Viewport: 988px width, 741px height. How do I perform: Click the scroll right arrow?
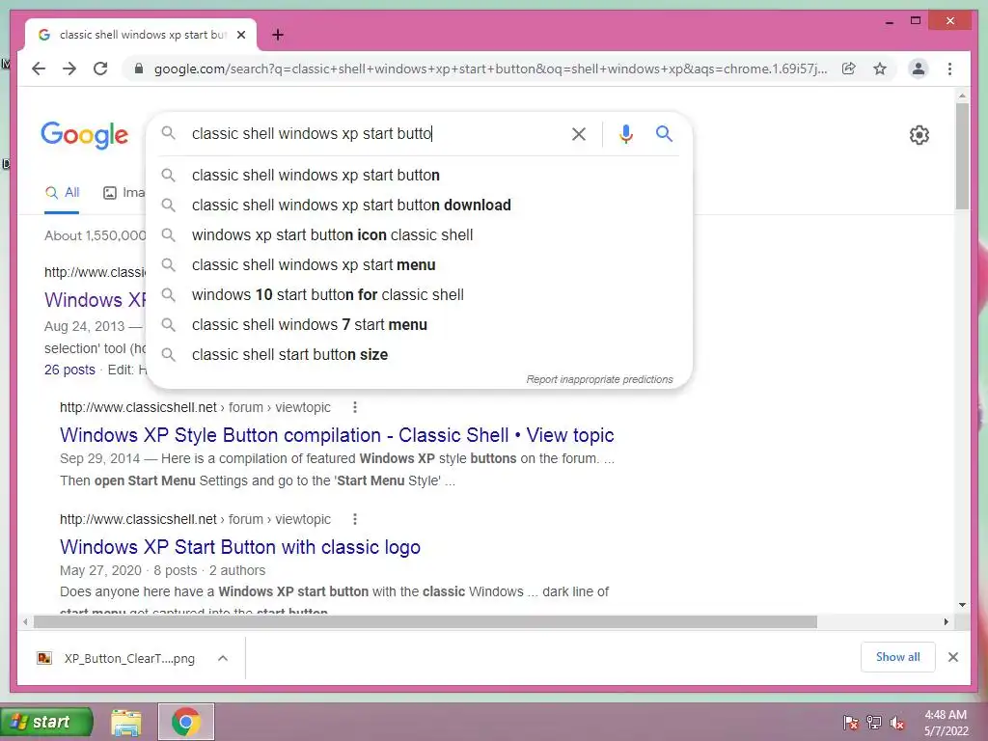click(946, 622)
